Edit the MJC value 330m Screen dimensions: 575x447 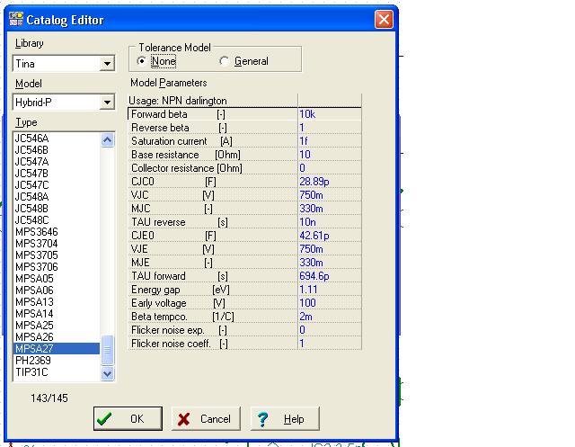click(330, 209)
